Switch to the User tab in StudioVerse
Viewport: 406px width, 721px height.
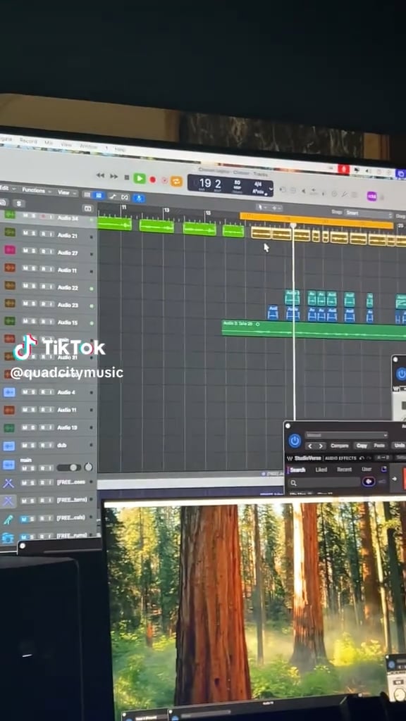[x=367, y=469]
